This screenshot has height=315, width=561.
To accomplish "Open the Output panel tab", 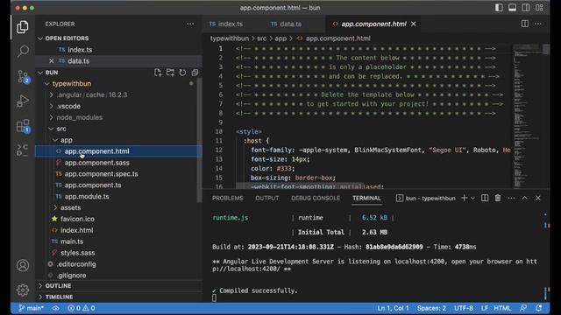I will click(266, 198).
